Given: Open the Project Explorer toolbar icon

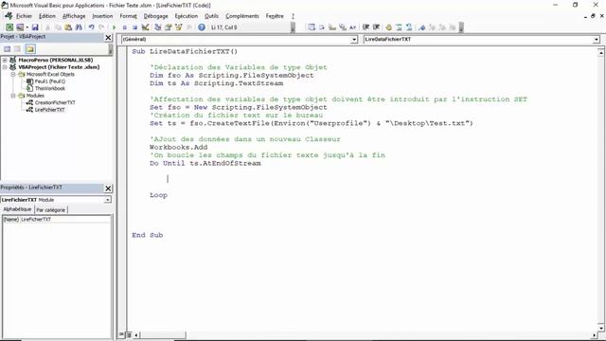Looking at the screenshot, I should coord(158,27).
